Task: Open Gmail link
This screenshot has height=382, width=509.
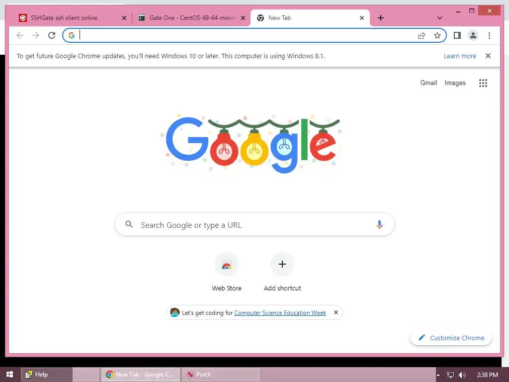Action: coord(428,83)
